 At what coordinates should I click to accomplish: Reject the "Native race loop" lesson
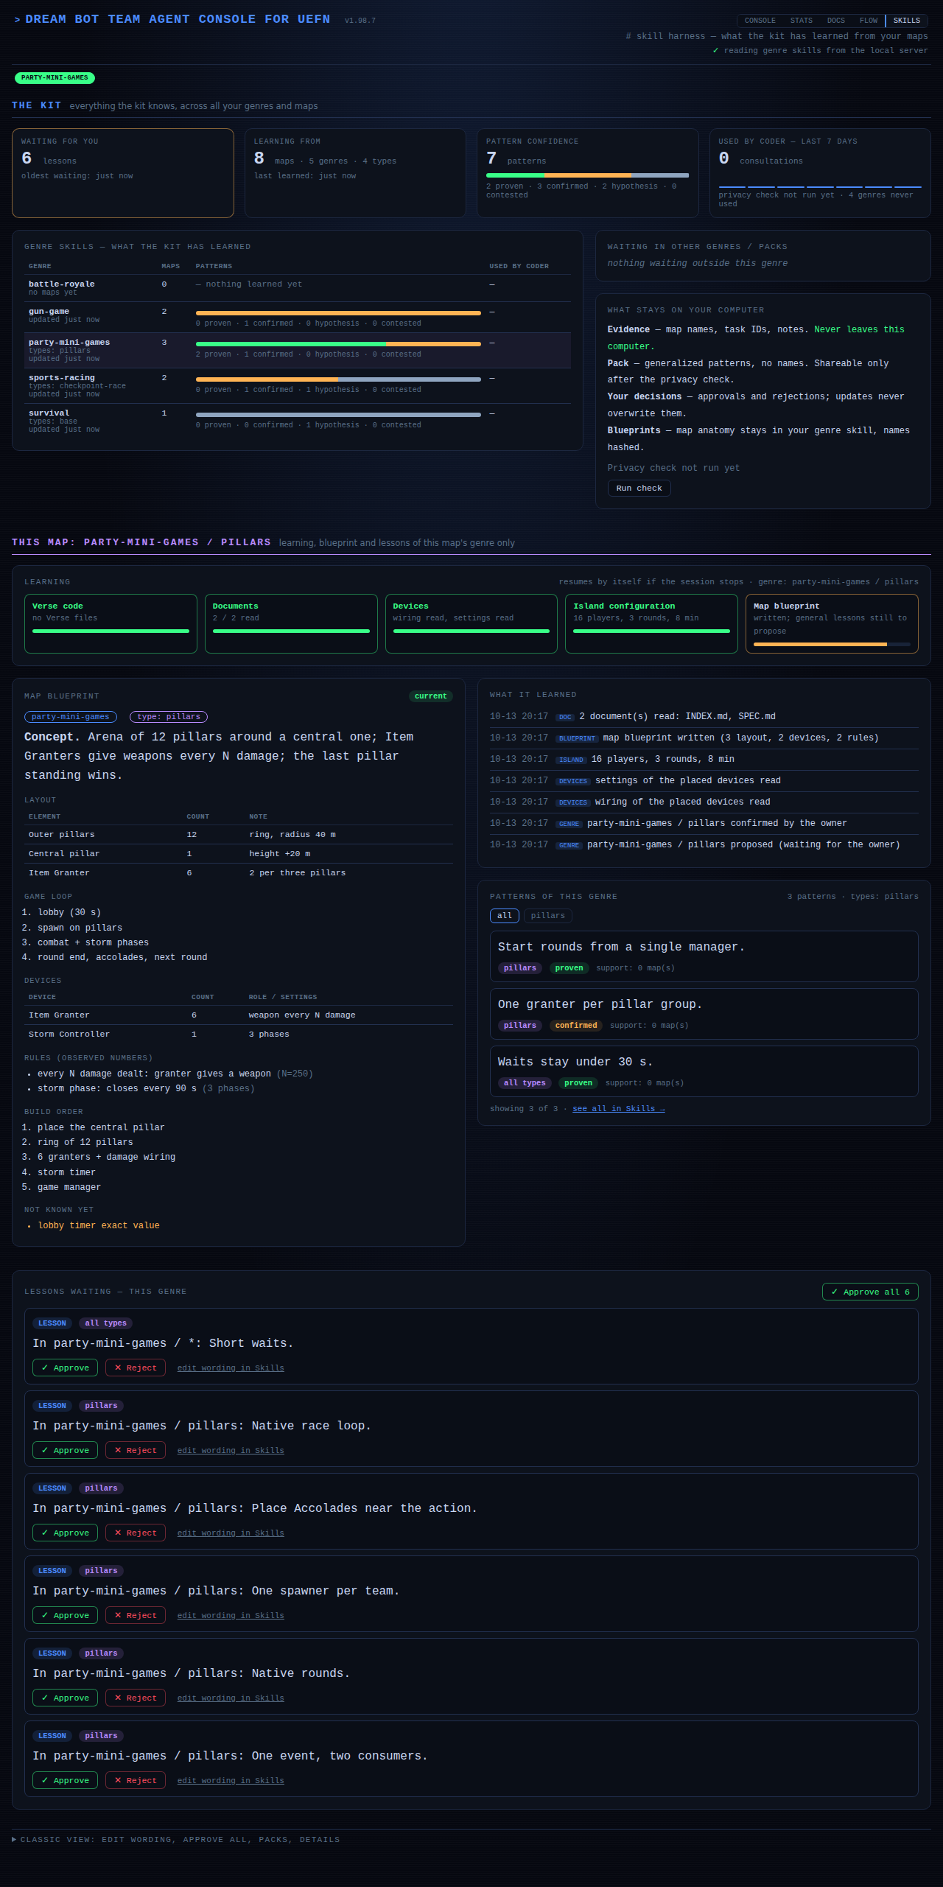pos(136,1450)
